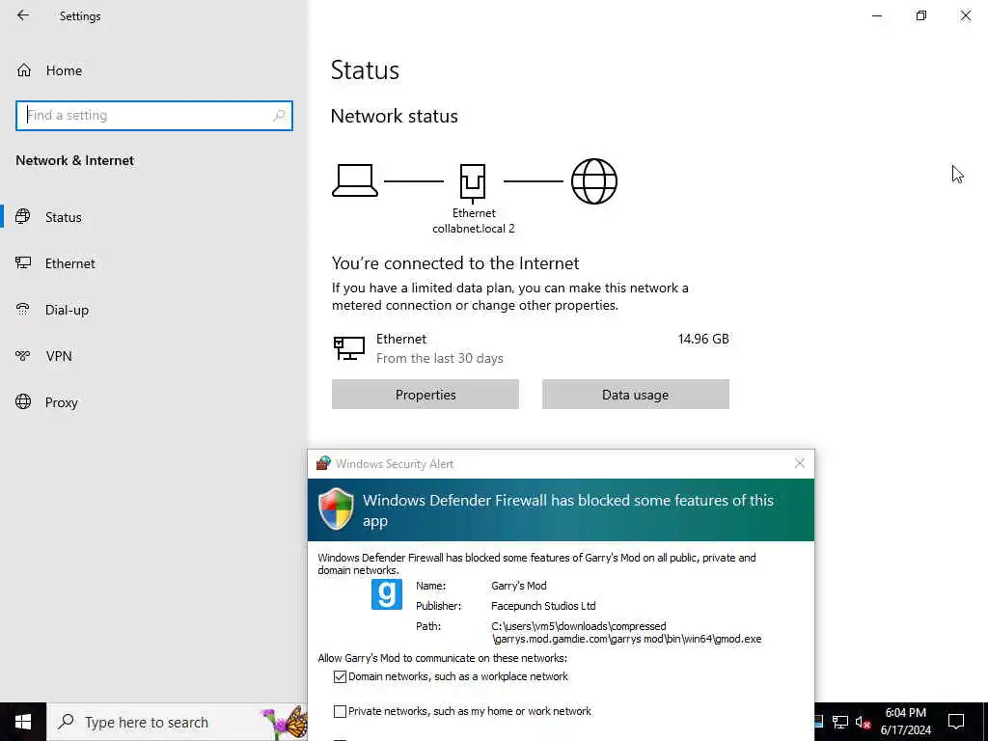The height and width of the screenshot is (741, 988).
Task: Check Private networks checkbox
Action: (x=340, y=711)
